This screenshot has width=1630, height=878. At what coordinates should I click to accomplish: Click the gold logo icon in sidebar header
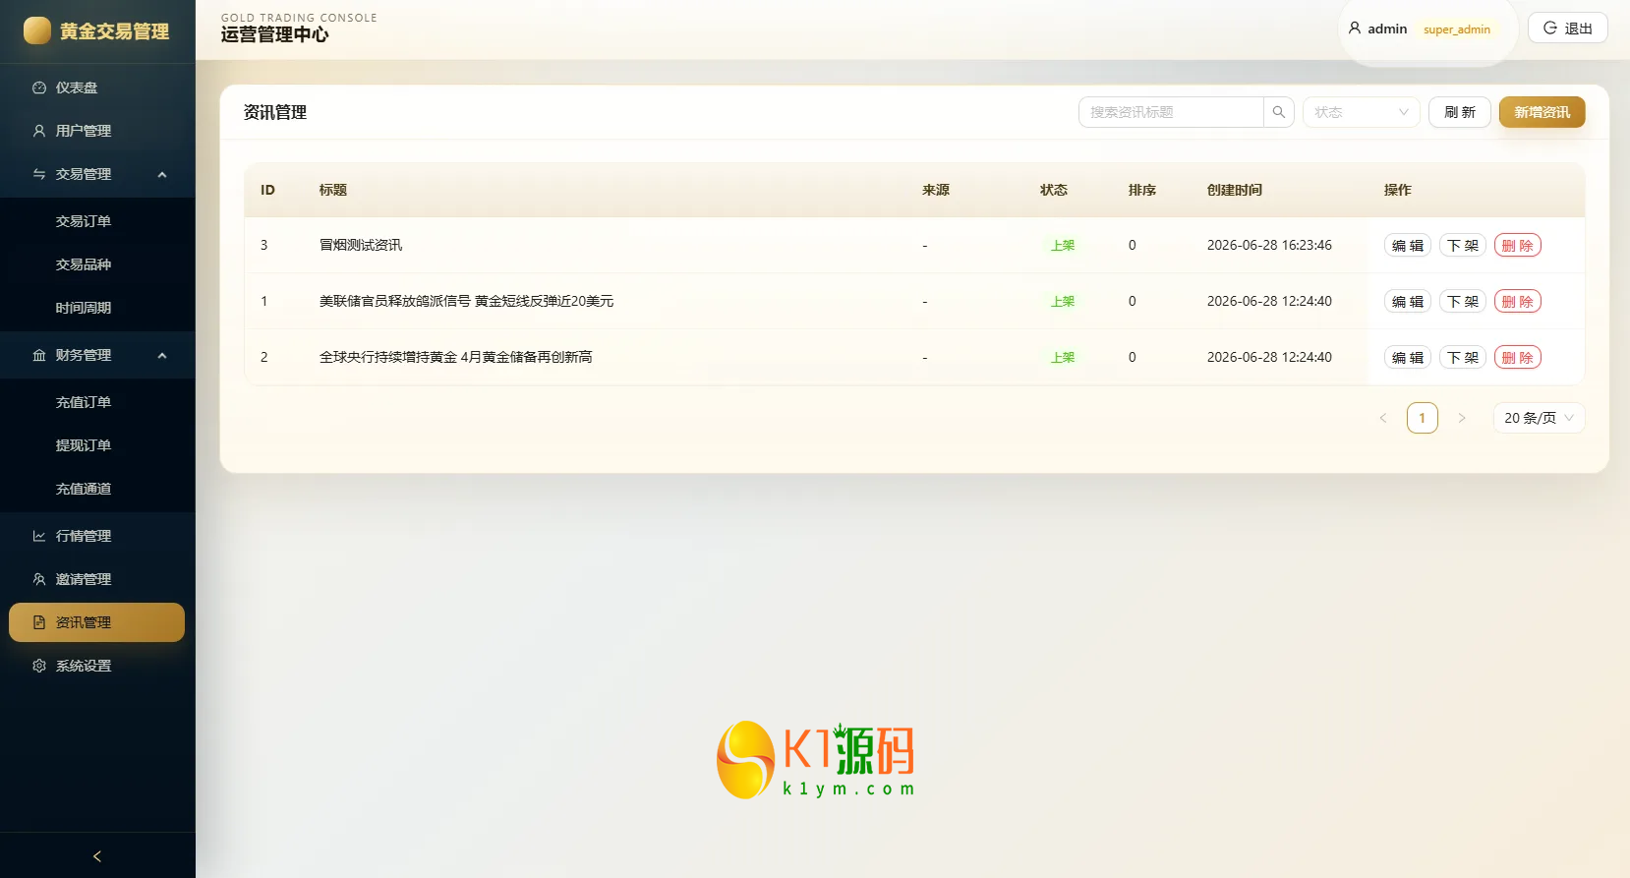pyautogui.click(x=37, y=30)
